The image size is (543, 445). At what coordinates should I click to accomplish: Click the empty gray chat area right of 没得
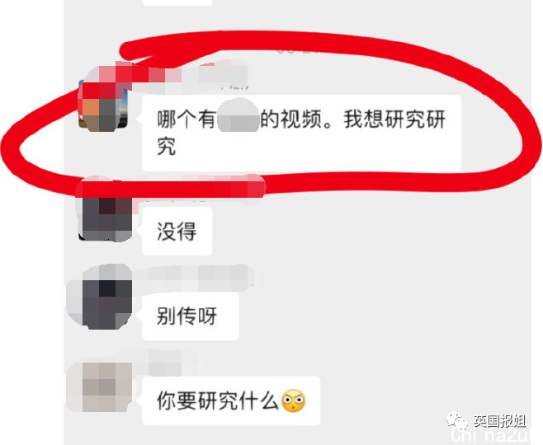click(x=371, y=231)
